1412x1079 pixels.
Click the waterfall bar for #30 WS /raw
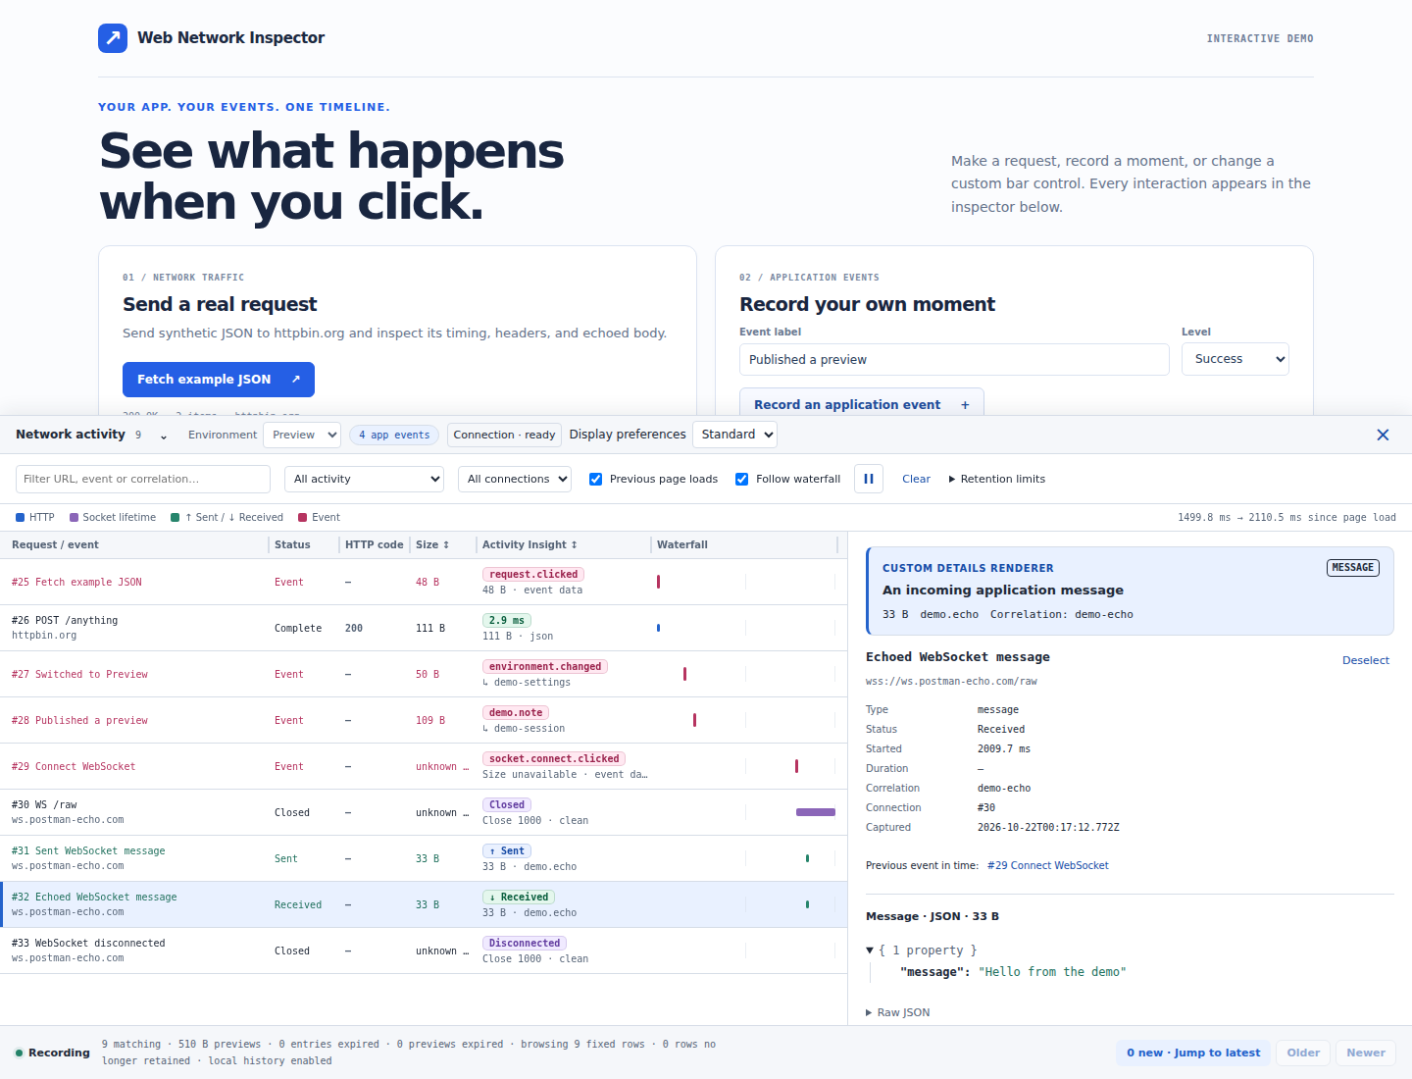tap(816, 812)
